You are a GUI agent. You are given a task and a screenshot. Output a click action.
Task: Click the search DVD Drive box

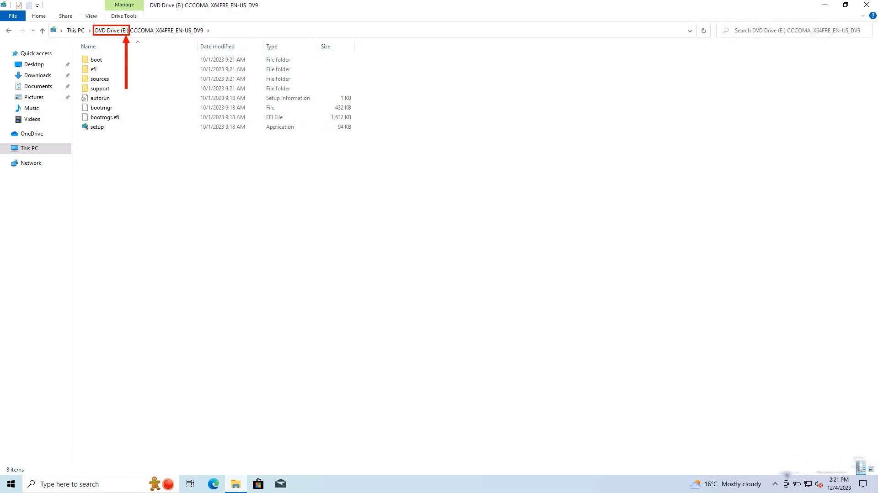(x=796, y=31)
